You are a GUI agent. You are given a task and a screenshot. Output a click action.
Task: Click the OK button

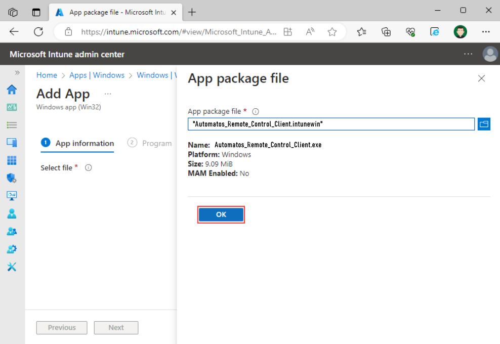click(x=221, y=214)
